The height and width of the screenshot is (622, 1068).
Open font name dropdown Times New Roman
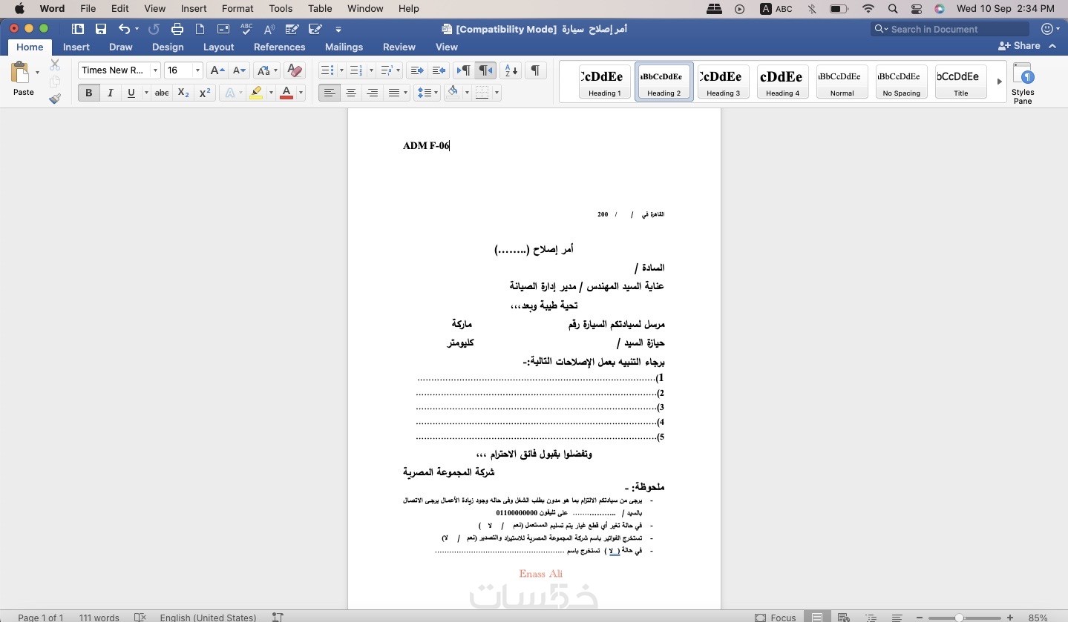pos(155,70)
